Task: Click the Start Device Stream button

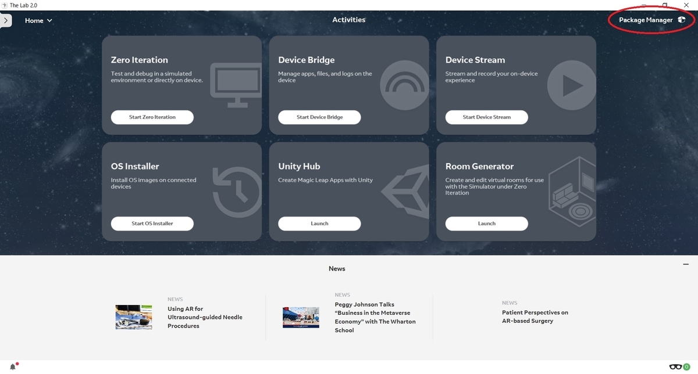Action: (487, 117)
